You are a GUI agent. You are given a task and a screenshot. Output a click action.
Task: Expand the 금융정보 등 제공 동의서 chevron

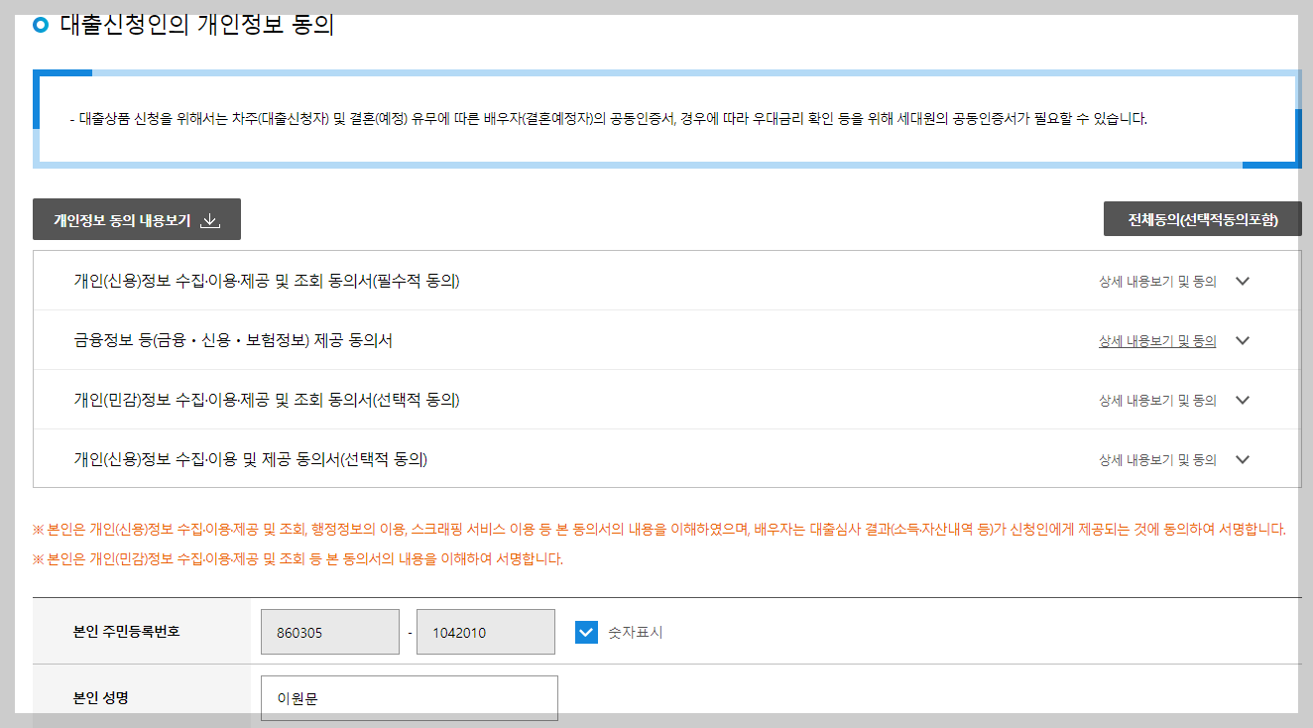pyautogui.click(x=1243, y=340)
